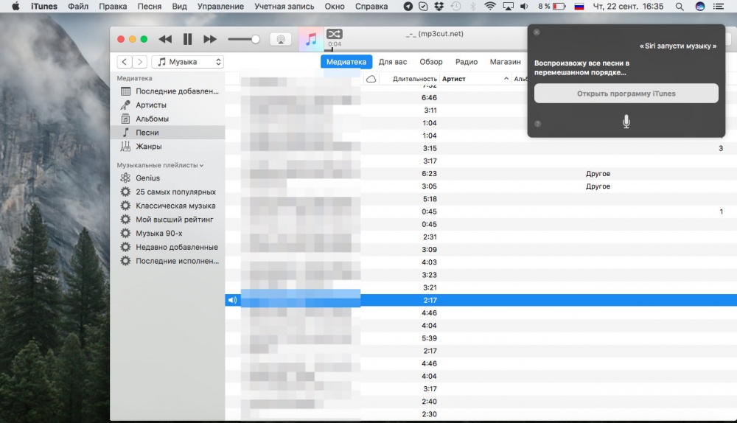The width and height of the screenshot is (737, 423).
Task: Open the AirPlay output button
Action: click(x=281, y=40)
